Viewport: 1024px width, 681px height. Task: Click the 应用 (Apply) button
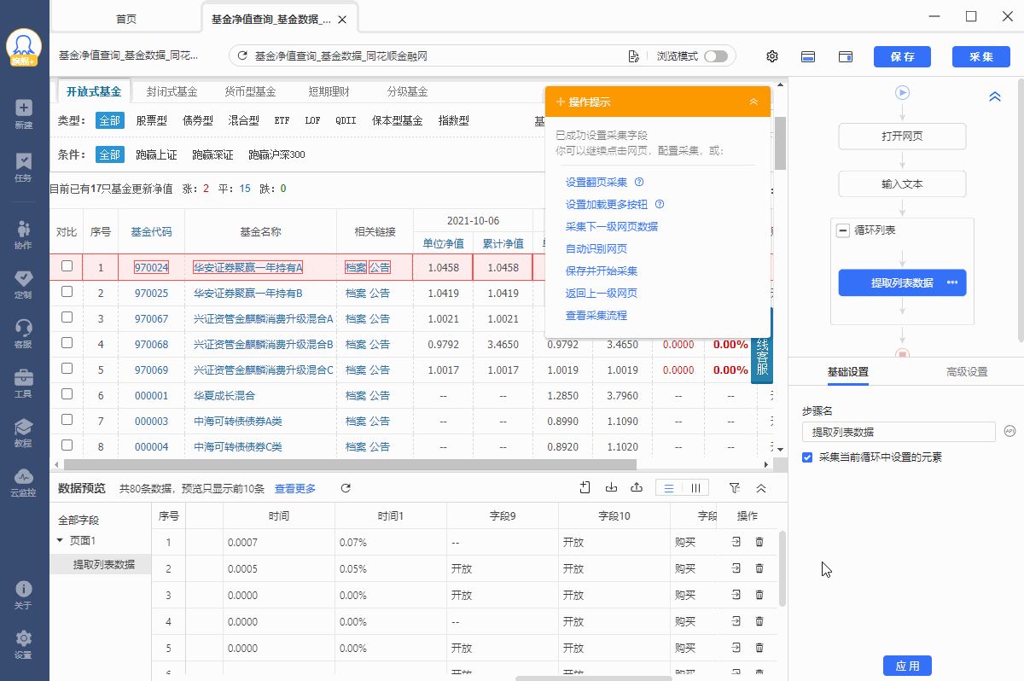907,666
